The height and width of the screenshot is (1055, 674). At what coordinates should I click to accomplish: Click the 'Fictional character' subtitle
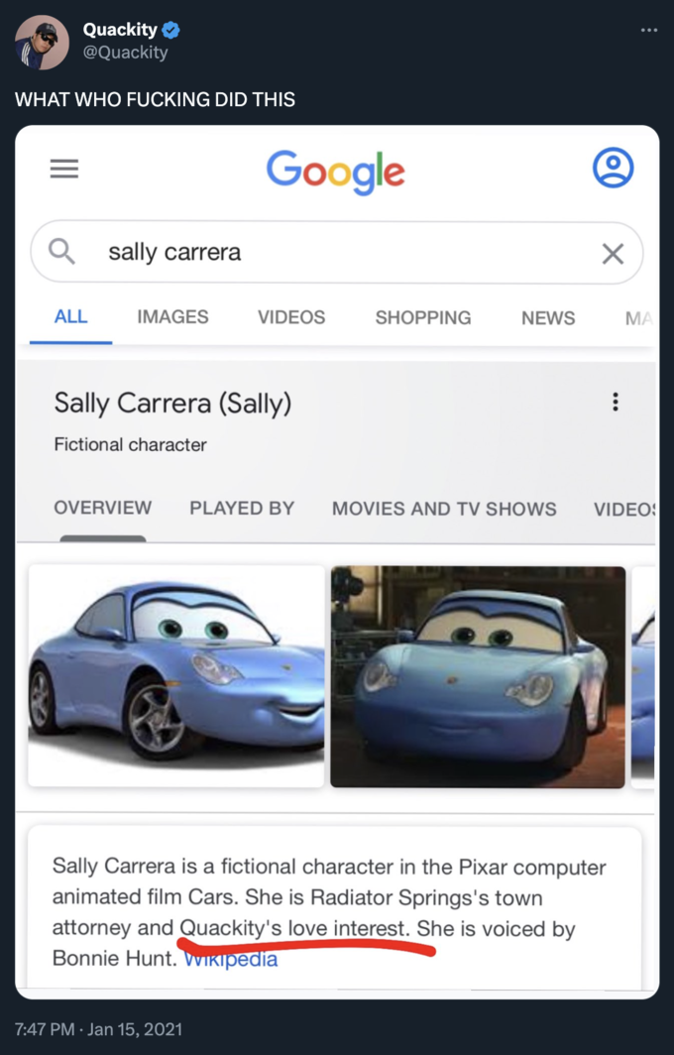point(130,445)
